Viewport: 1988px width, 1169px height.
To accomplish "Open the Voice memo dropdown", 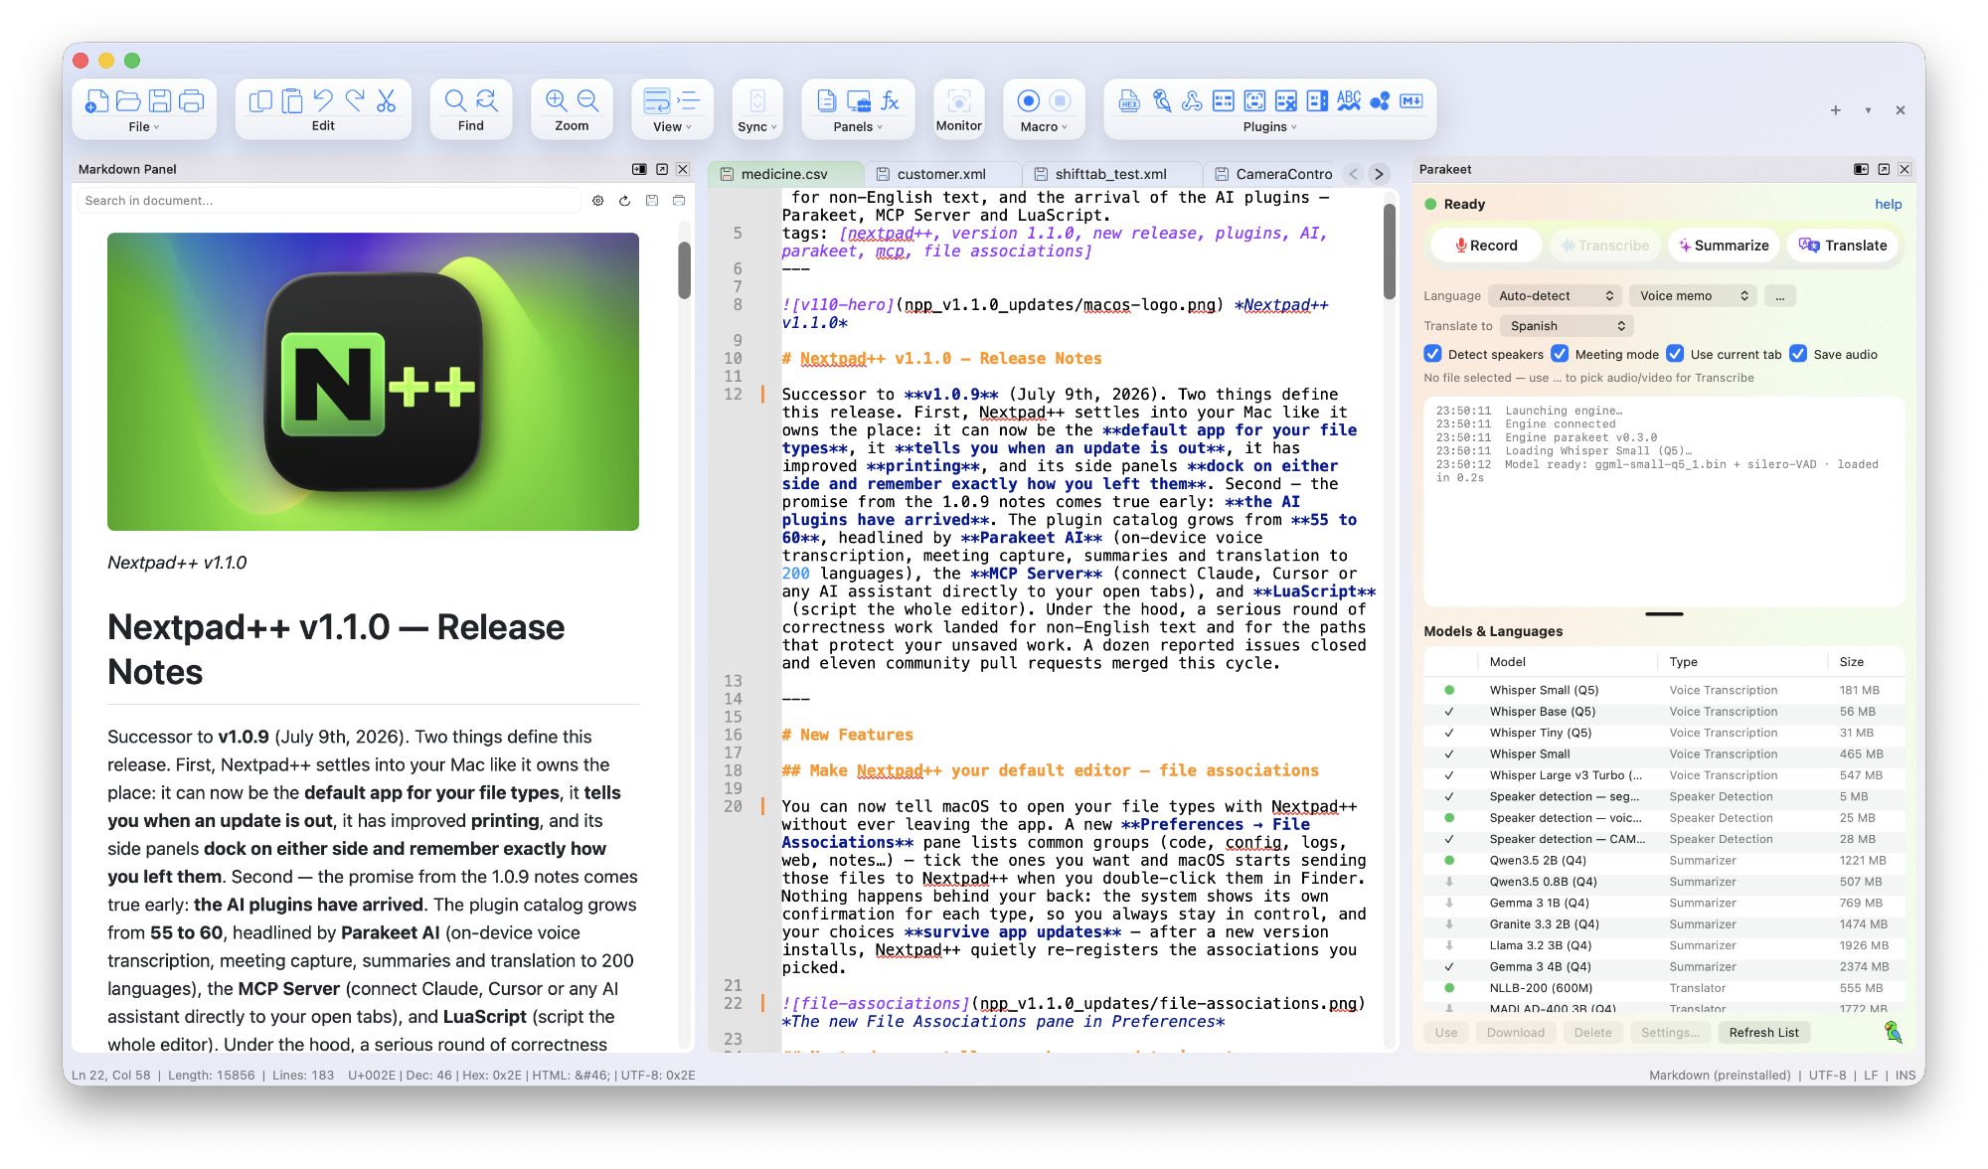I will click(x=1694, y=296).
